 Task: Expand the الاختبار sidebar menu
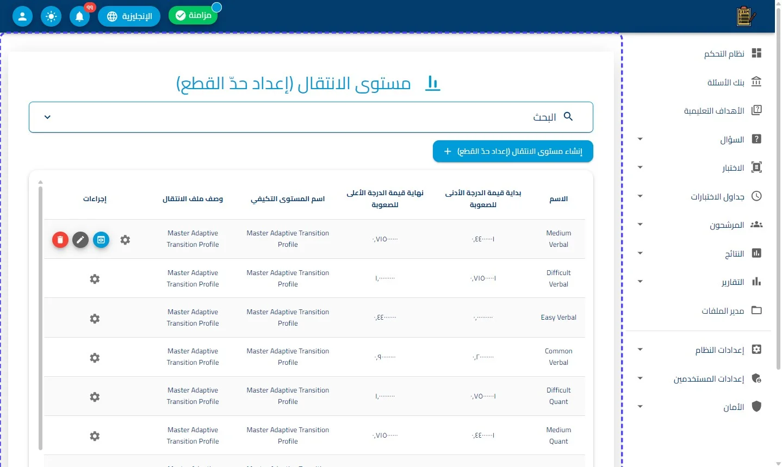(640, 167)
